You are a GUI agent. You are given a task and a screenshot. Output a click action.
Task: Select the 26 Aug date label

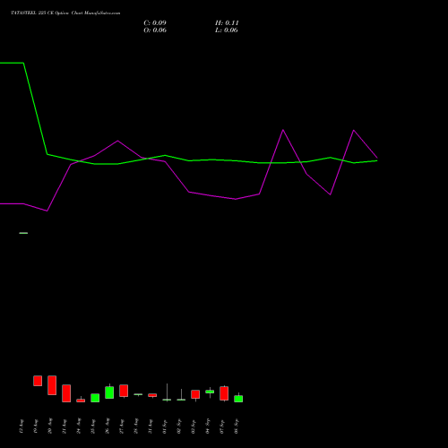108,426
